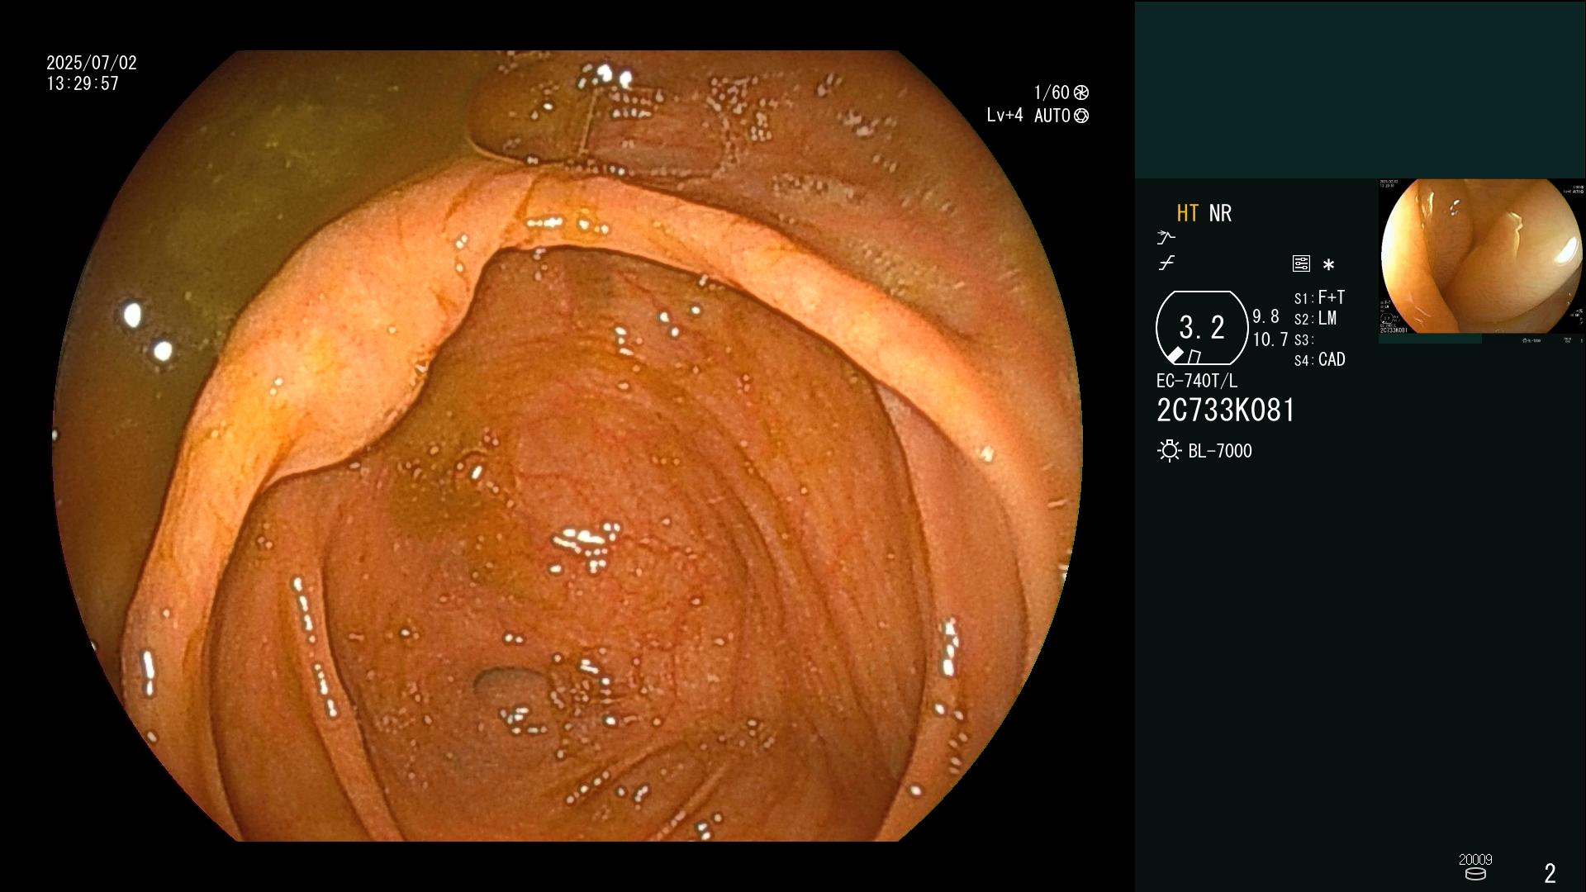Click the date 2025/07/02
The height and width of the screenshot is (892, 1586).
(x=92, y=63)
